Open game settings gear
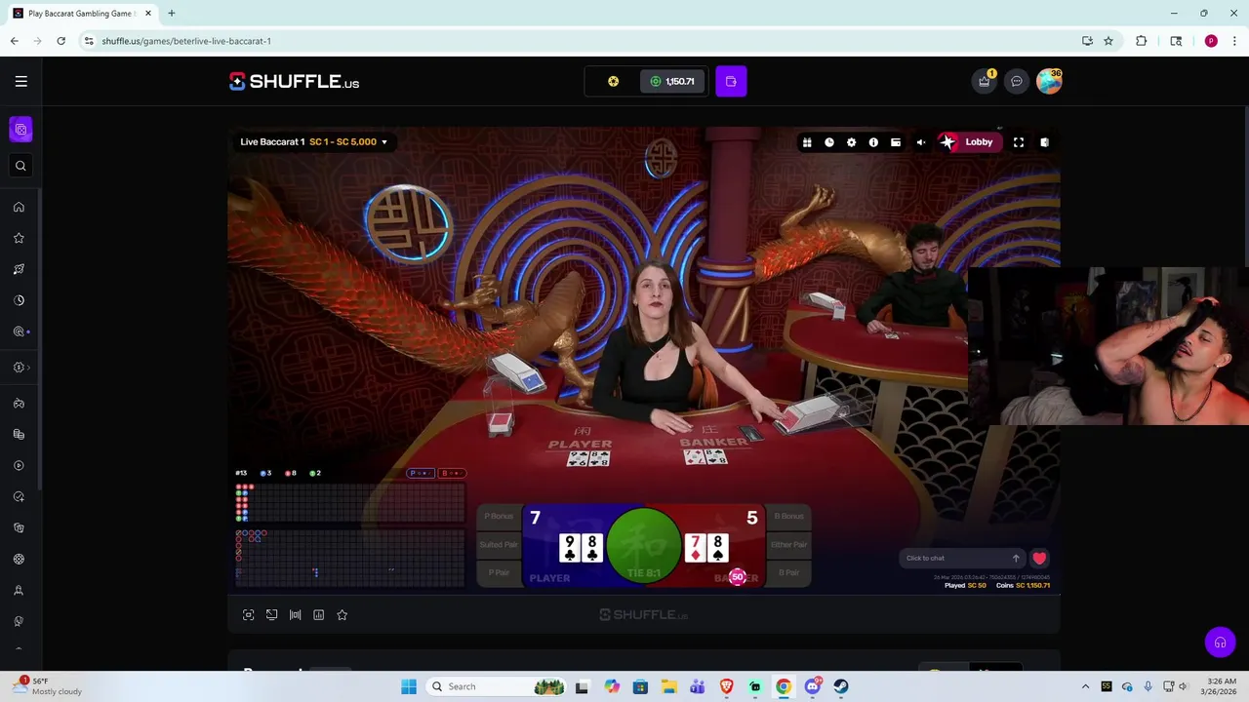Viewport: 1249px width, 702px height. tap(852, 143)
